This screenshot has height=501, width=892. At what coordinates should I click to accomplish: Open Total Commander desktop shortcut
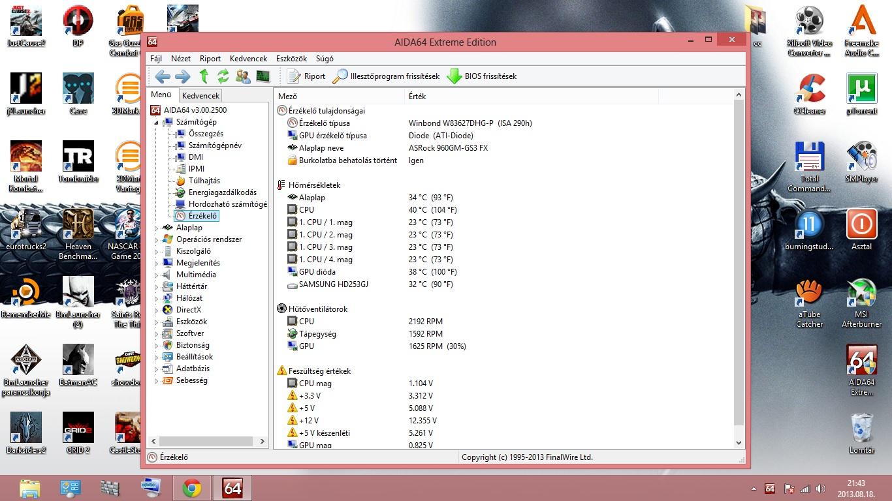coord(810,168)
